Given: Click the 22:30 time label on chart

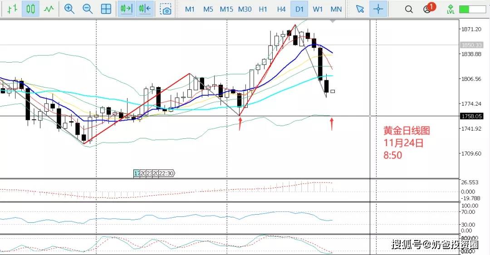Looking at the screenshot, I should (167, 173).
